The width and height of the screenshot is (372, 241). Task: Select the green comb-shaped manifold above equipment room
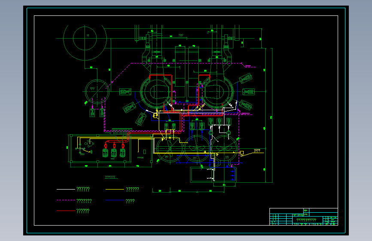click(122, 131)
